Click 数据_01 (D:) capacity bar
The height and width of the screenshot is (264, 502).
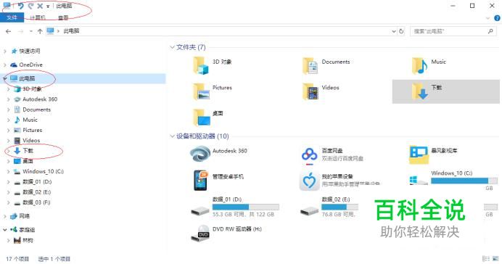(x=245, y=207)
